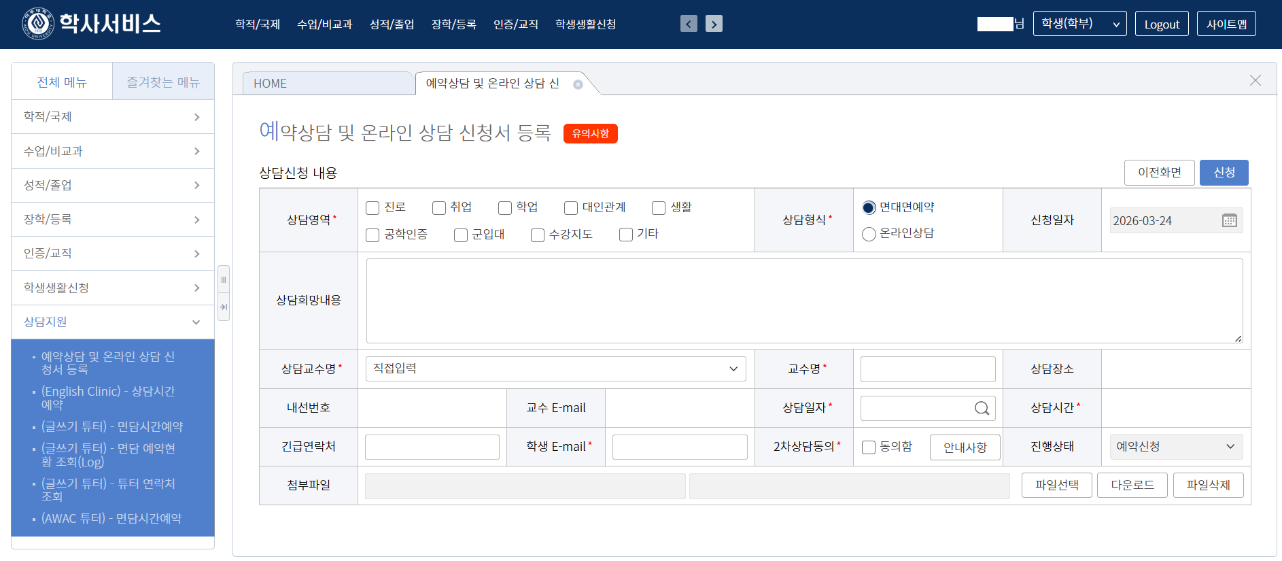The width and height of the screenshot is (1282, 561).
Task: Click the search icon in 상담일자 field
Action: (982, 408)
